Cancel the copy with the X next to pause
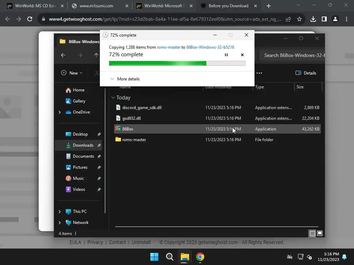 [x=242, y=55]
